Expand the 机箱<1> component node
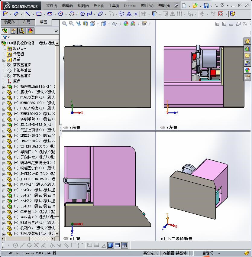 click(x=4, y=229)
